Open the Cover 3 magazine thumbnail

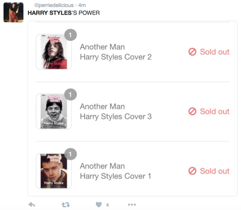click(53, 112)
